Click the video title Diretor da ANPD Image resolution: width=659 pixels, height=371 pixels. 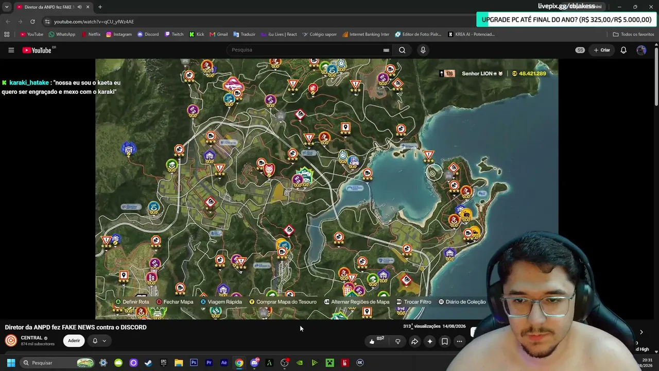[x=76, y=327]
